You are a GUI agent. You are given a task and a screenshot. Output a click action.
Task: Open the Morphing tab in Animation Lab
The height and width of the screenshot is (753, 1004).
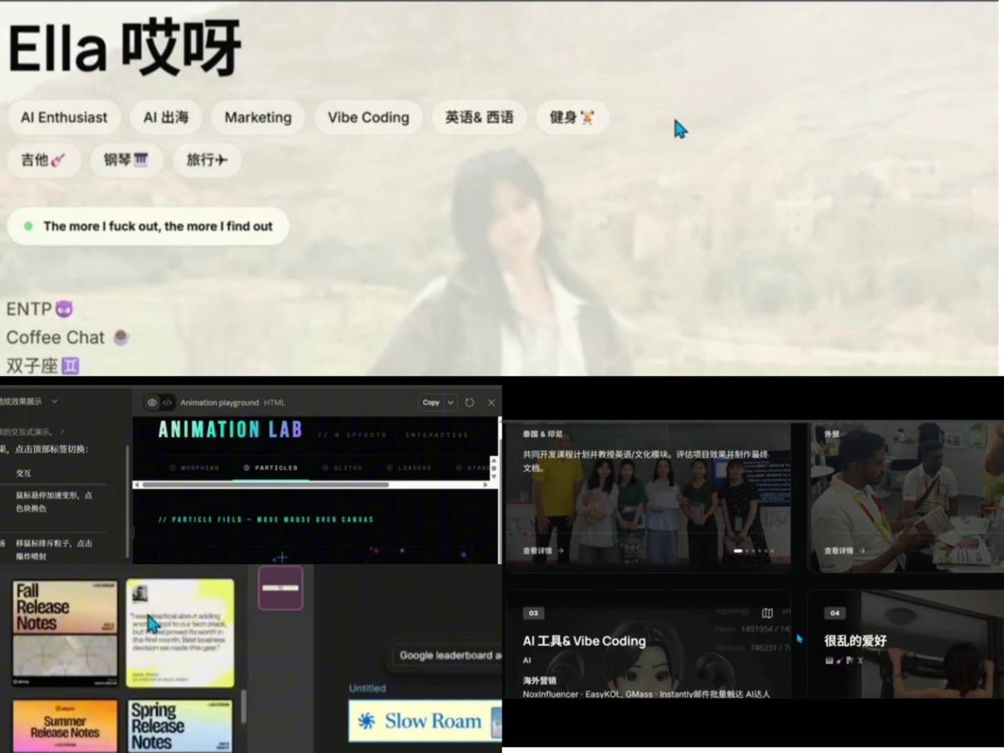click(x=195, y=468)
